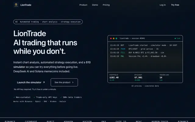Click the green live status indicator
This screenshot has height=122, width=195.
[x=177, y=38]
